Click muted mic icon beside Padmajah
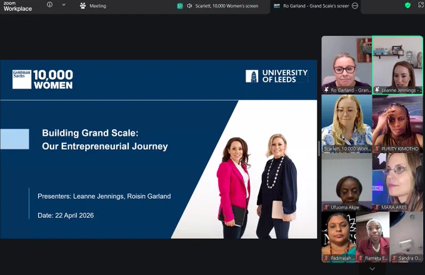The width and height of the screenshot is (425, 275). [326, 258]
